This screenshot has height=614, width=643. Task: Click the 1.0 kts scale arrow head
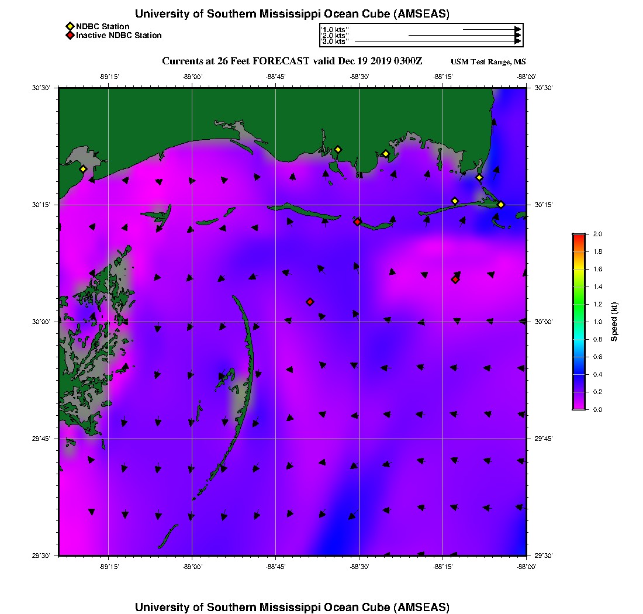[517, 29]
